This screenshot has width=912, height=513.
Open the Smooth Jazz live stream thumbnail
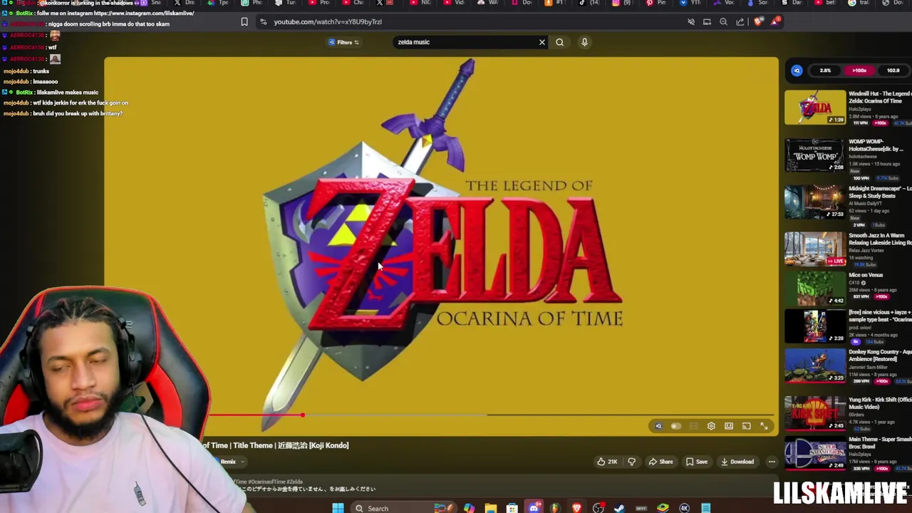tap(815, 249)
